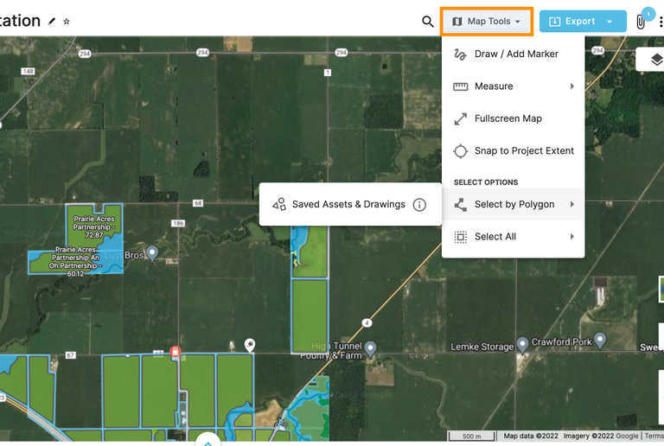Expand the Select All submenu arrow
664x446 pixels.
click(x=572, y=237)
